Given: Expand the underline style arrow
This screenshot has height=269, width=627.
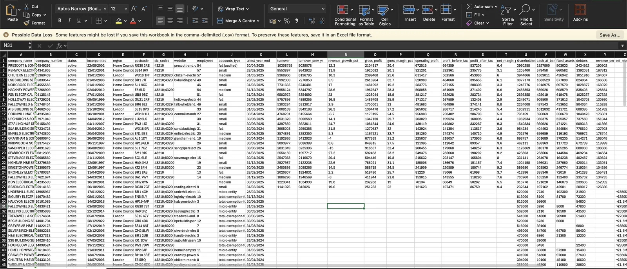Looking at the screenshot, I should tap(85, 21).
